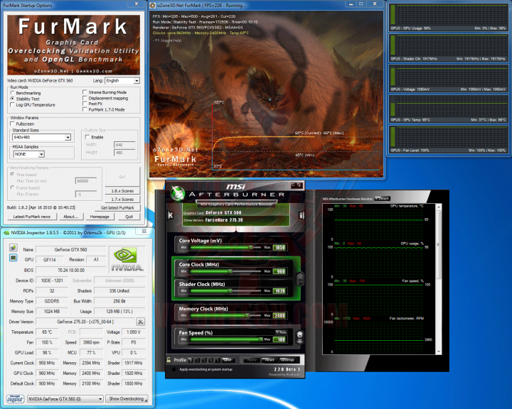Minimize the MSI Afterburner window
The image size is (512, 409).
294,185
